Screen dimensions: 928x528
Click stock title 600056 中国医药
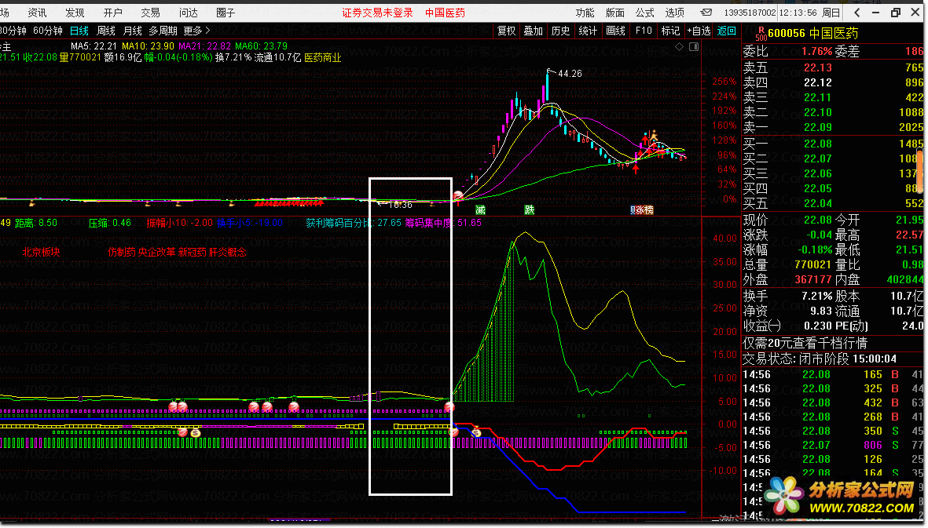pyautogui.click(x=813, y=34)
